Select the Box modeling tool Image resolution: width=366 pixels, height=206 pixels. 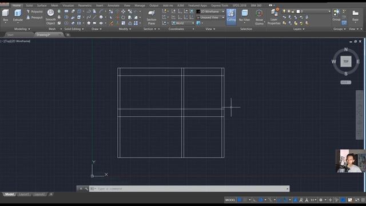5,15
